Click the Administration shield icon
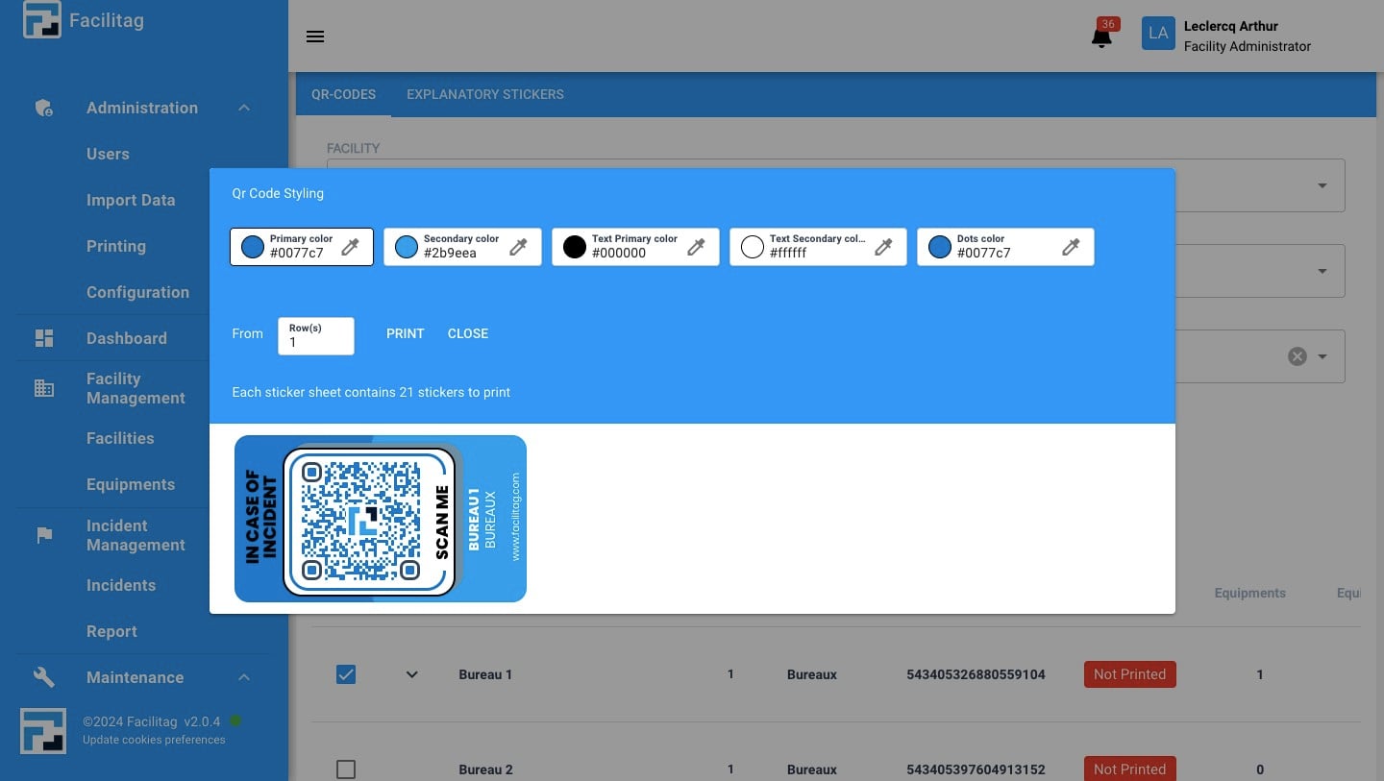Image resolution: width=1384 pixels, height=781 pixels. pyautogui.click(x=43, y=108)
